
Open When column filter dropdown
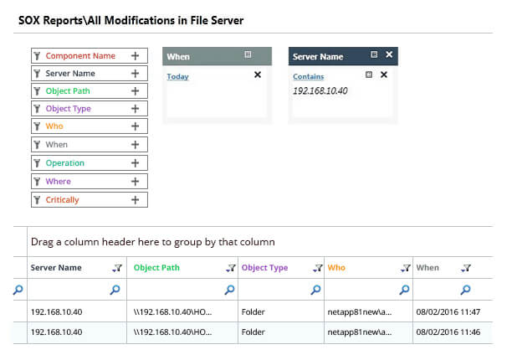click(466, 268)
